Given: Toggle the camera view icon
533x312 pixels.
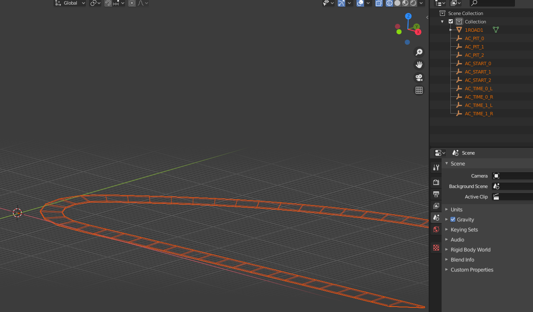Looking at the screenshot, I should pos(419,78).
